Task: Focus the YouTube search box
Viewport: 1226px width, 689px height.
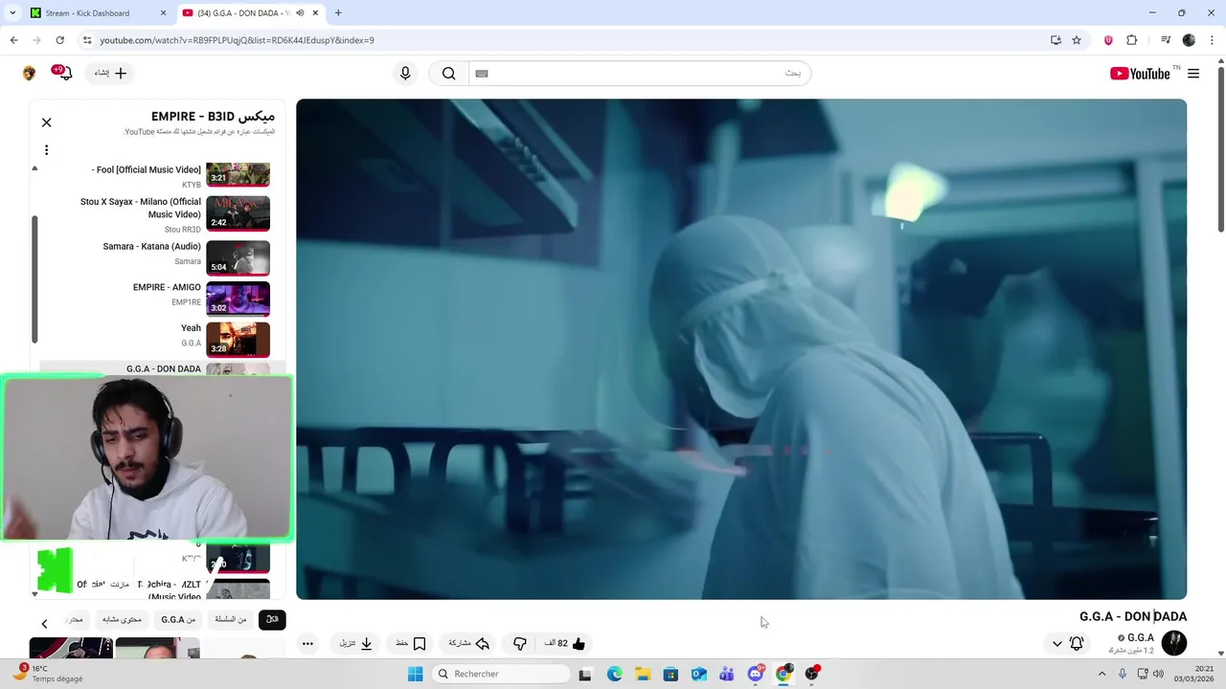Action: (x=640, y=74)
